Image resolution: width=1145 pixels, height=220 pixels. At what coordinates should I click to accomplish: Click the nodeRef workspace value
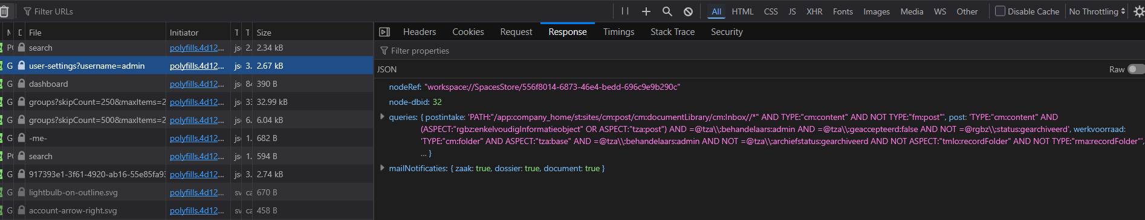[x=552, y=87]
